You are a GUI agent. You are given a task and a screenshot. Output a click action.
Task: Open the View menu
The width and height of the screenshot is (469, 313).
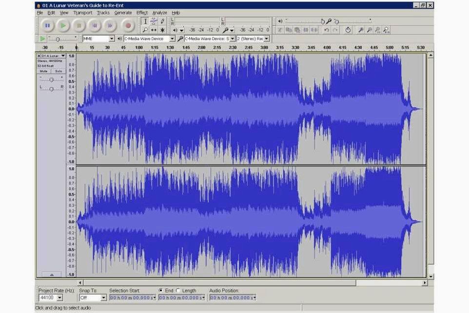[x=64, y=13]
